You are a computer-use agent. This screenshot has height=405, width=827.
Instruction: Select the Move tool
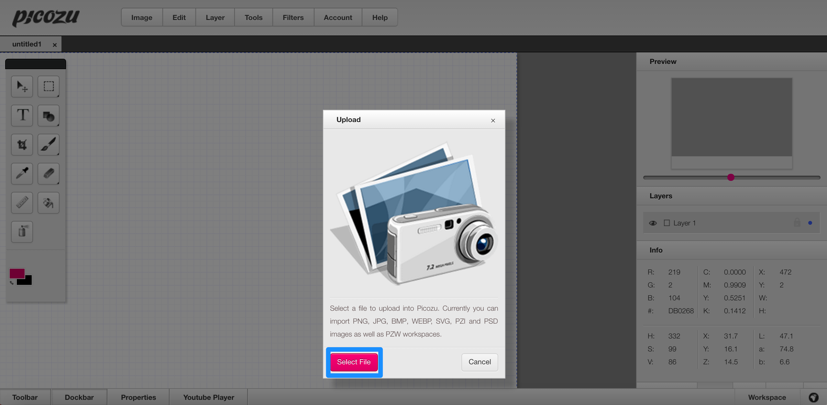[x=22, y=86]
